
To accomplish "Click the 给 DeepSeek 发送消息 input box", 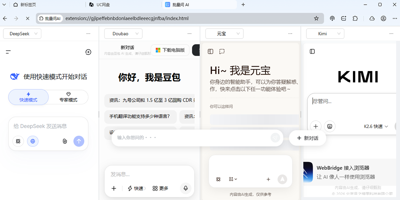I will click(x=48, y=126).
